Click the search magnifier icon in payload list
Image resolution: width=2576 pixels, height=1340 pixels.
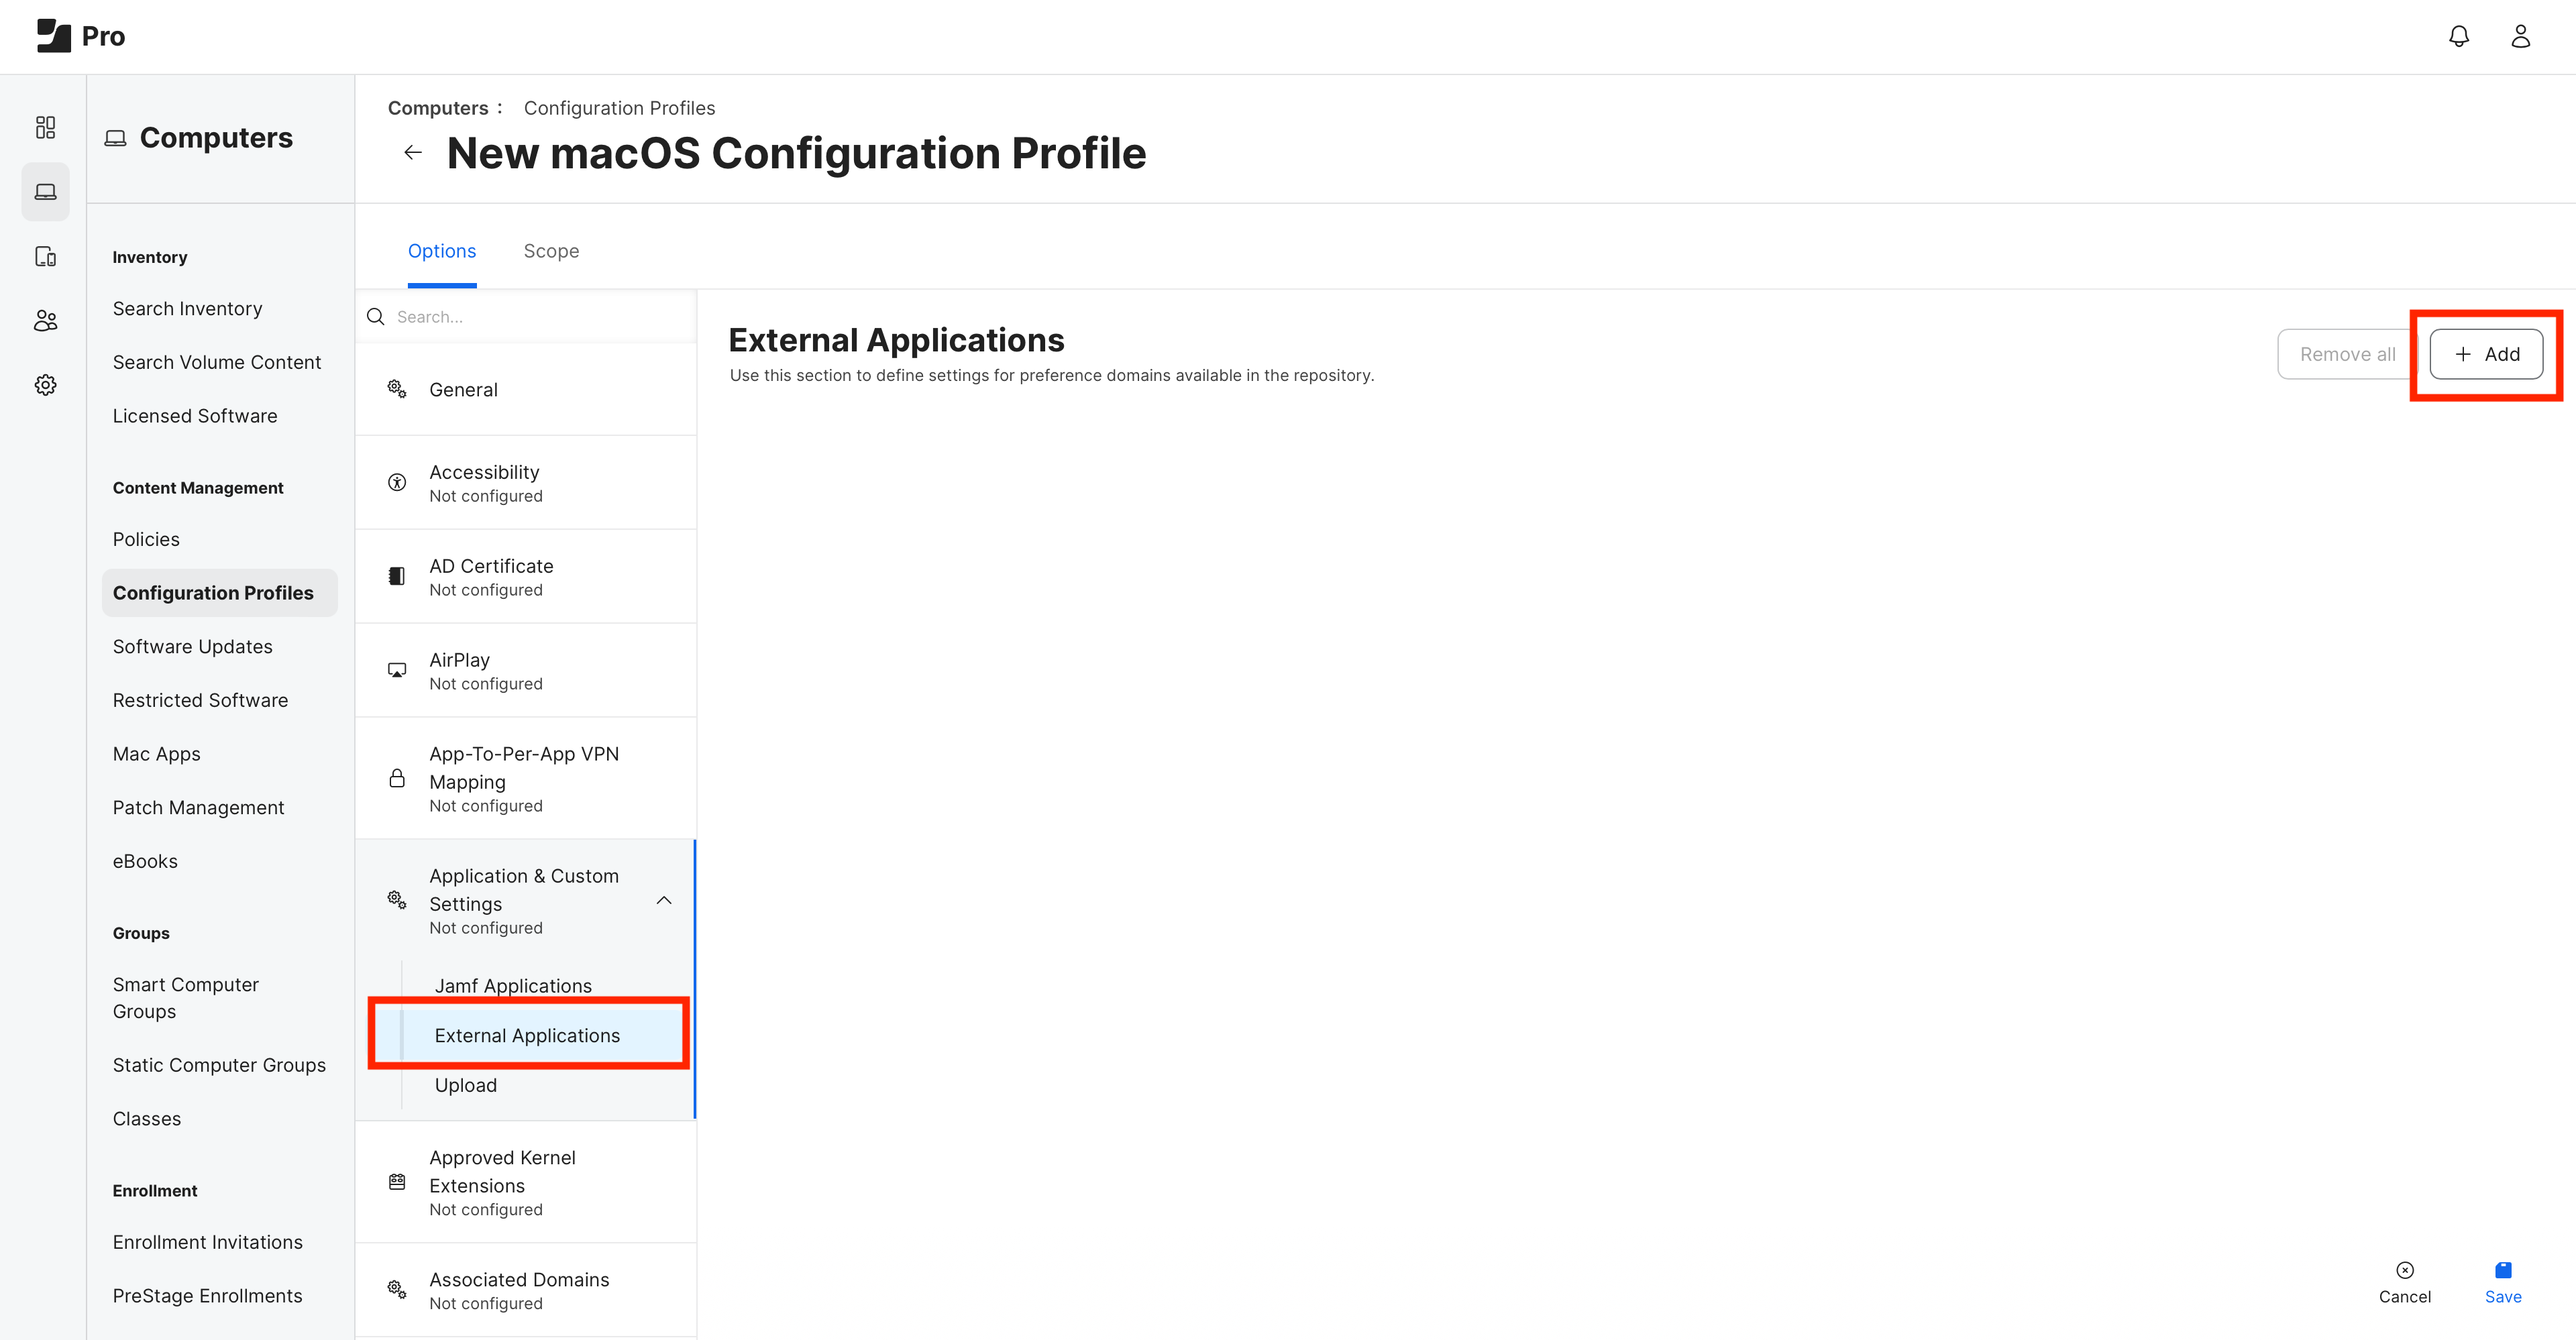[376, 317]
